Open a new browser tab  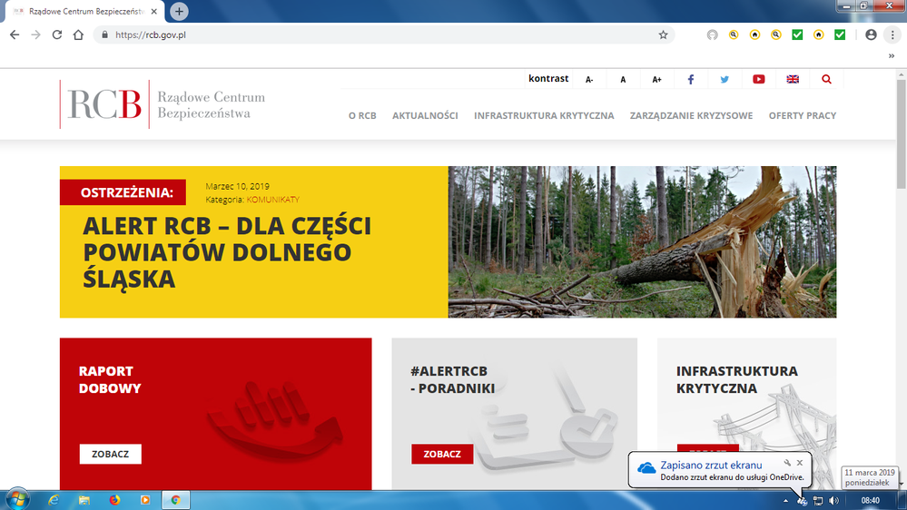pos(179,11)
